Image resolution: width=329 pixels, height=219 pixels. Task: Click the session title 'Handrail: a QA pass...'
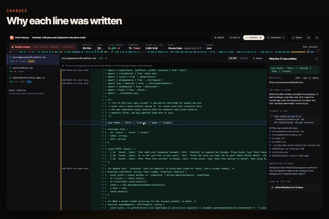click(59, 38)
